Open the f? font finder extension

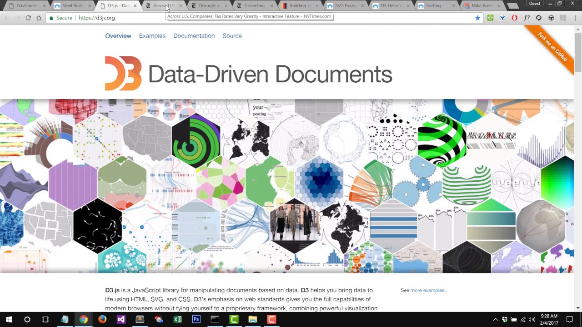tap(527, 18)
